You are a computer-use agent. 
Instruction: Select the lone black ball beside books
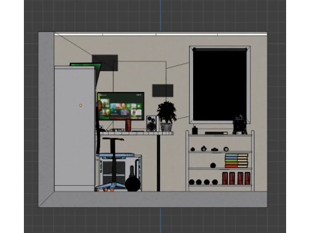pyautogui.click(x=213, y=165)
